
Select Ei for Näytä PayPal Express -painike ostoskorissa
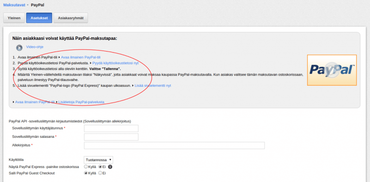point(100,167)
